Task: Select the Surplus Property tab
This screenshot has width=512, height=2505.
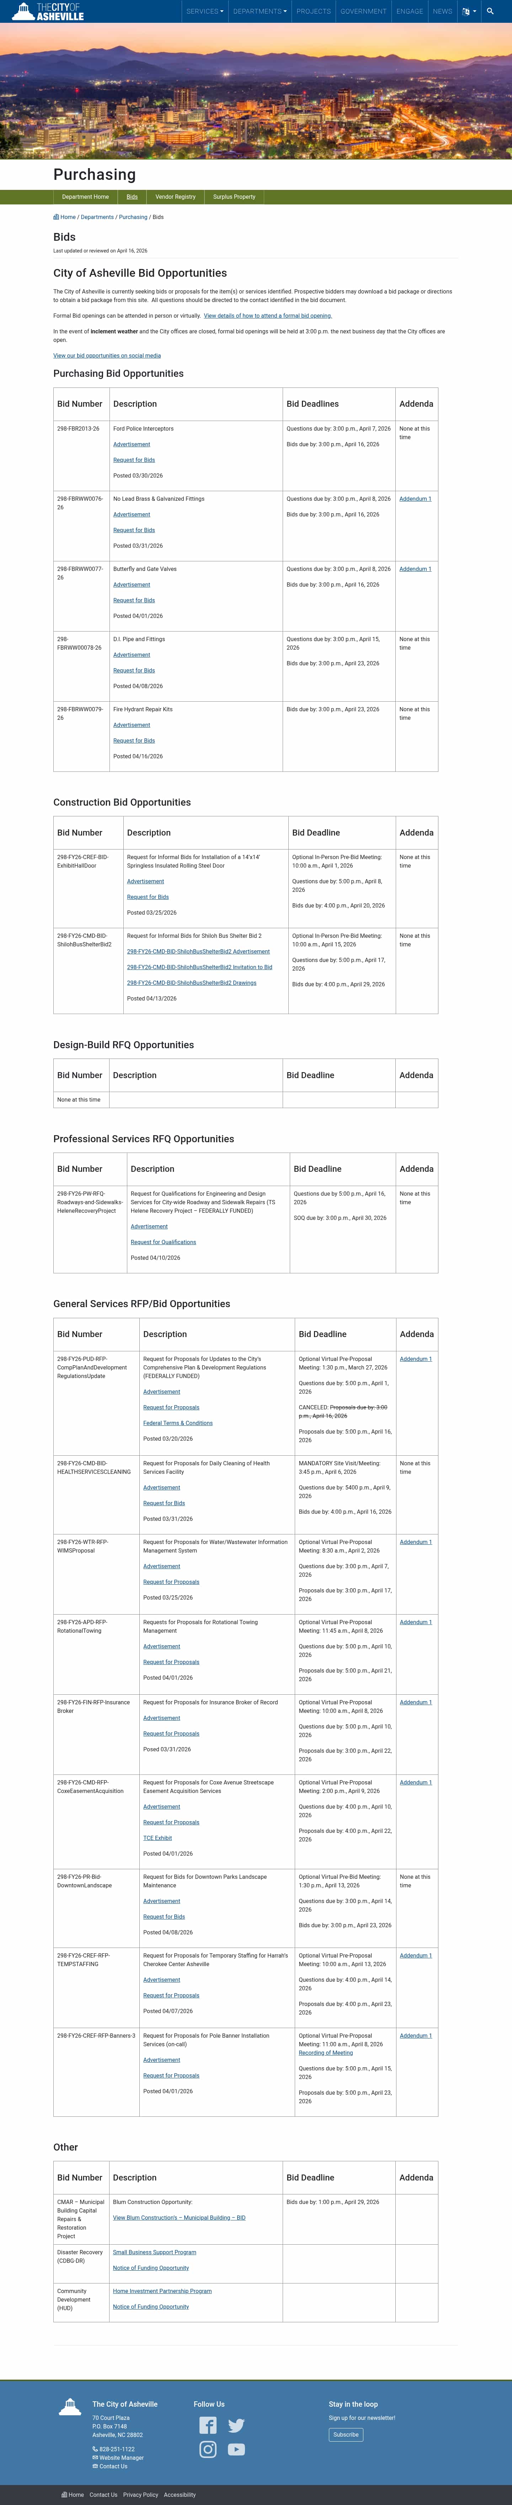Action: pos(234,197)
